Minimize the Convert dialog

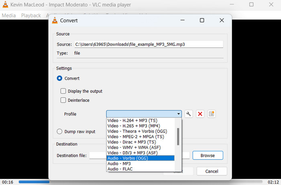pos(182,20)
